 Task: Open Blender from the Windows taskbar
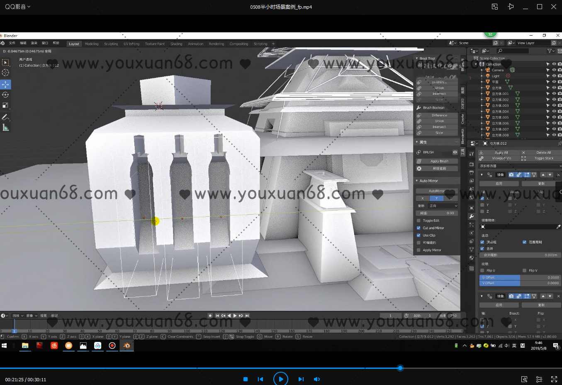(127, 346)
